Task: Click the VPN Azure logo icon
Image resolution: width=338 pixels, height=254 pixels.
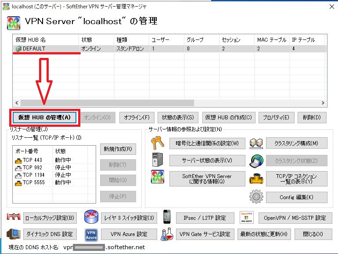Action: pos(91,235)
